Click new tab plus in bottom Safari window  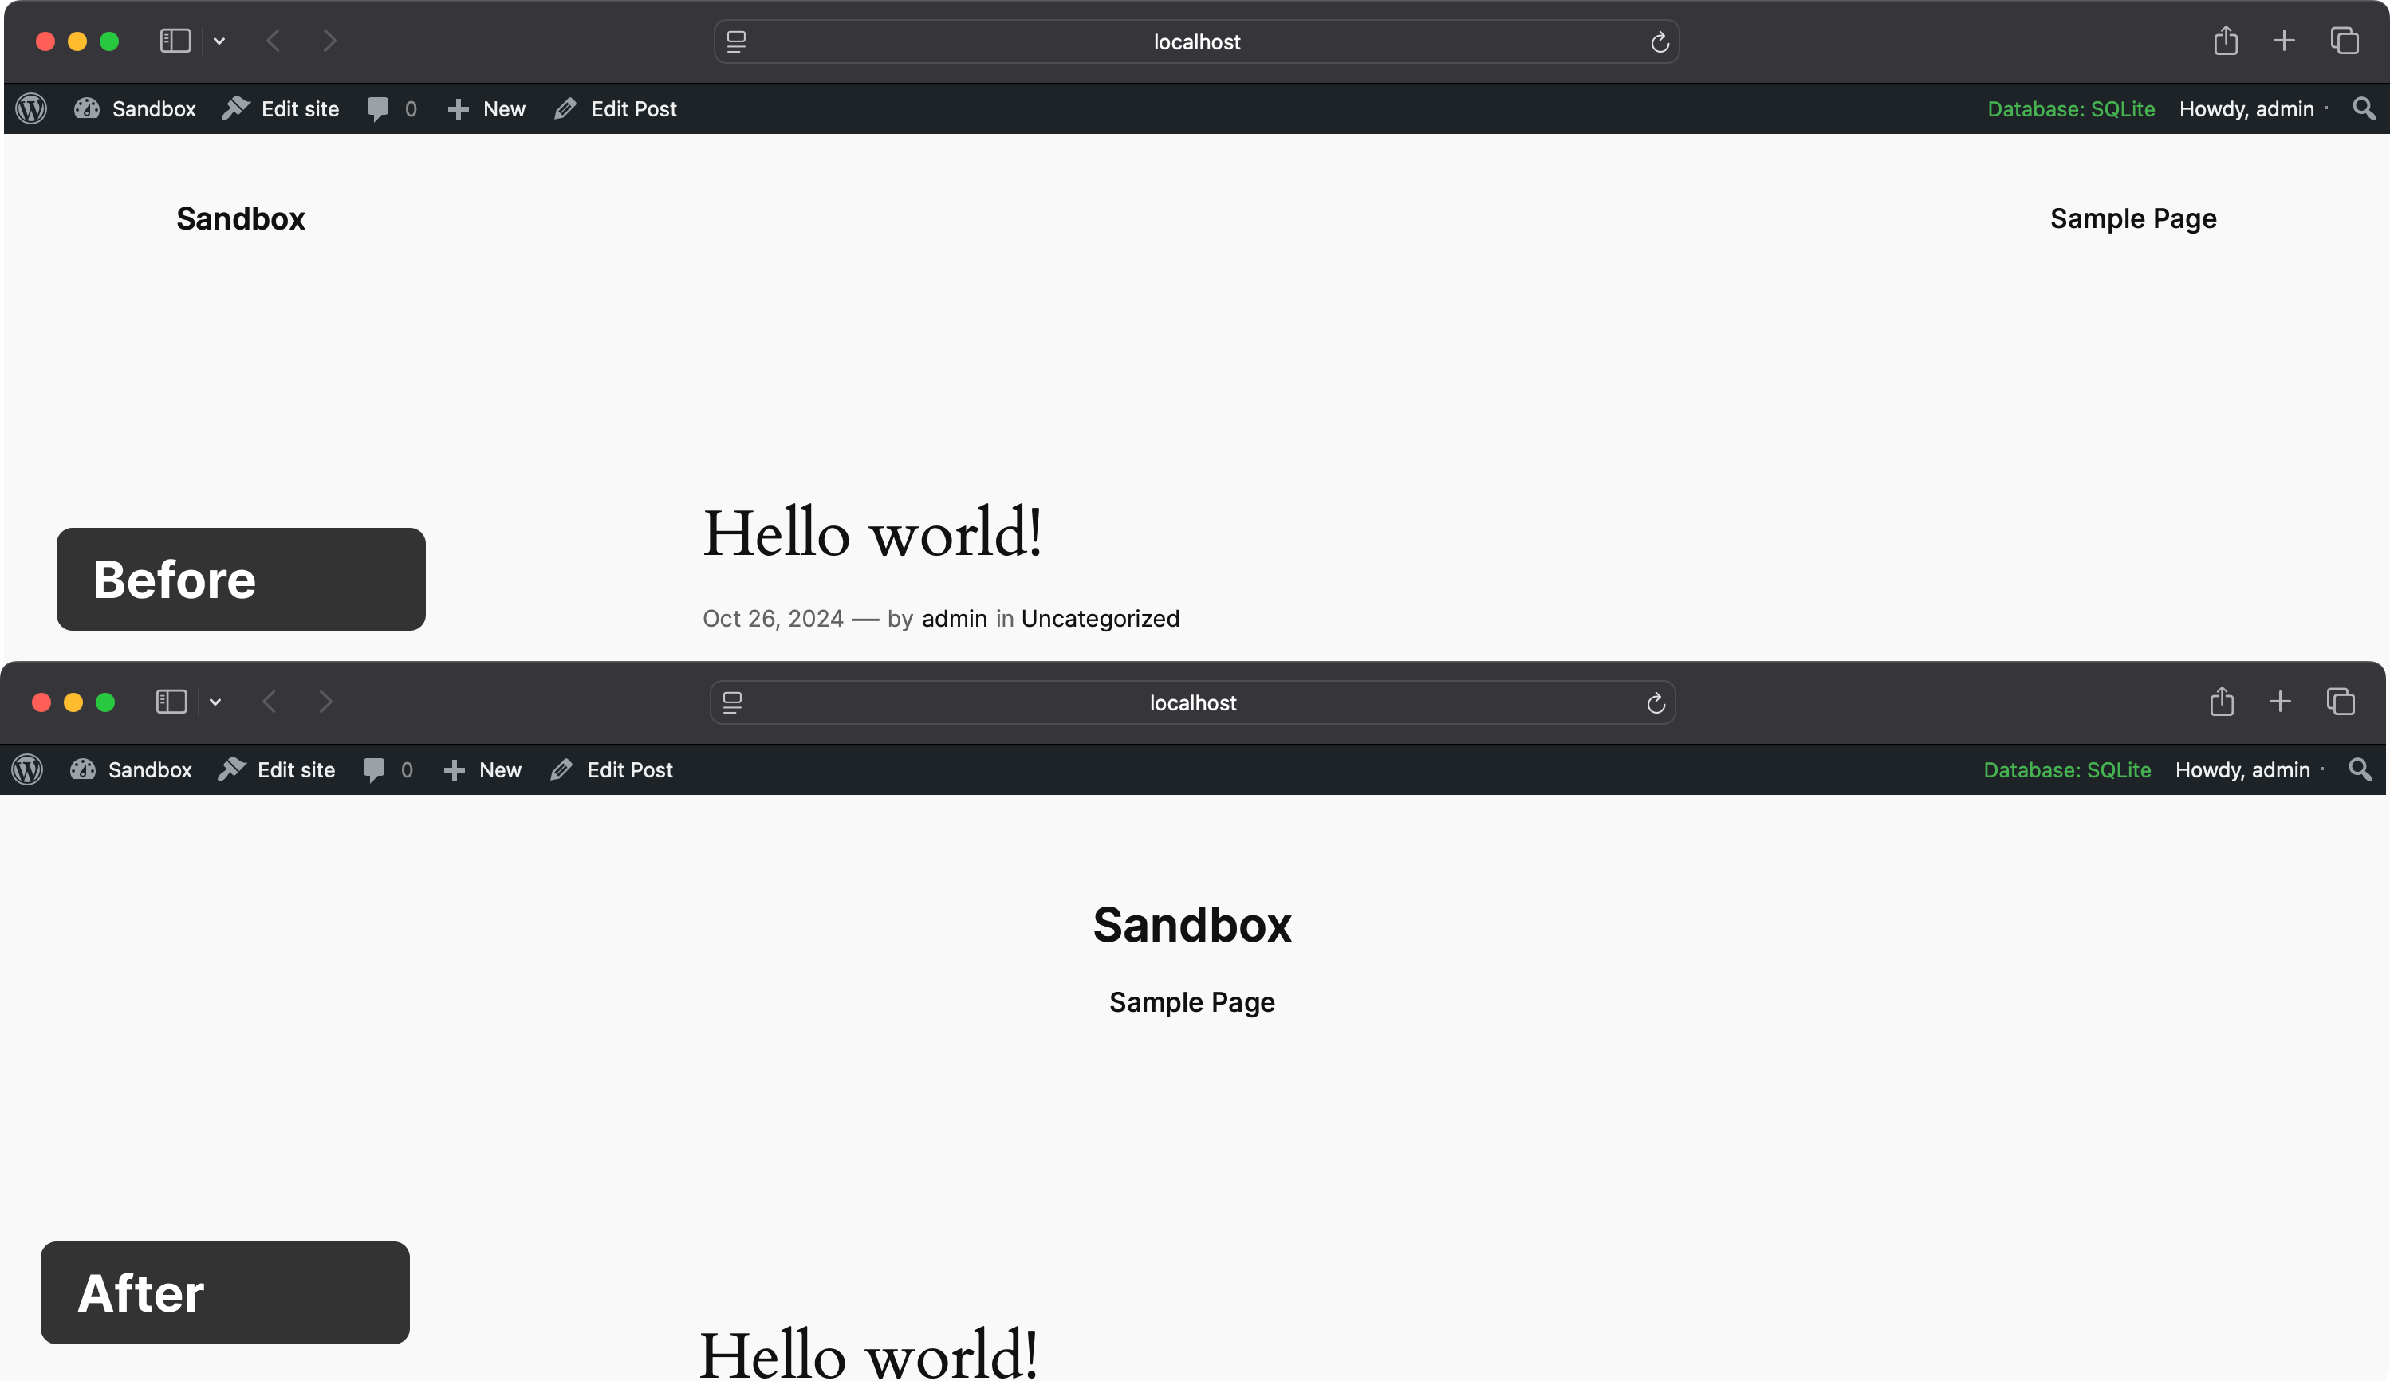(2280, 702)
